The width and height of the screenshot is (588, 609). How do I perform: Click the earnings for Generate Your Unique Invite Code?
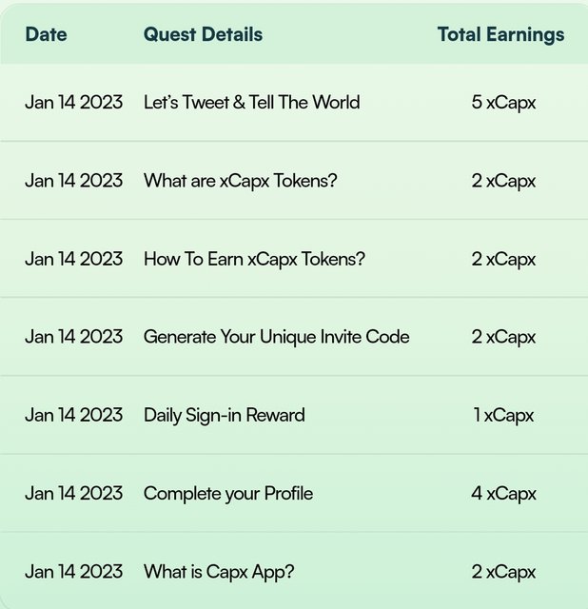click(x=503, y=337)
